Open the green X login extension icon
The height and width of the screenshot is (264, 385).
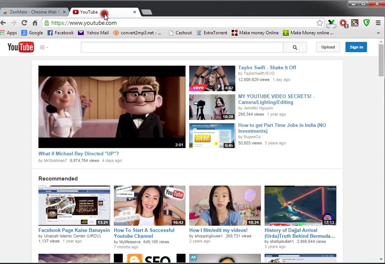(x=331, y=23)
